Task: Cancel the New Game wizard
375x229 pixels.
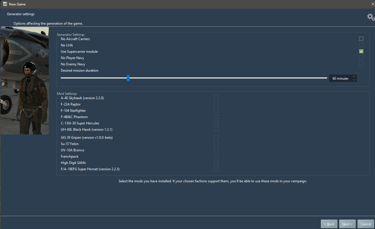Action: tap(366, 224)
